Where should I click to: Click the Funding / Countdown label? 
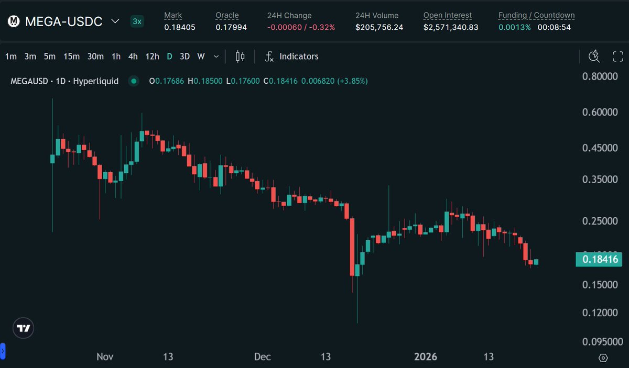537,16
